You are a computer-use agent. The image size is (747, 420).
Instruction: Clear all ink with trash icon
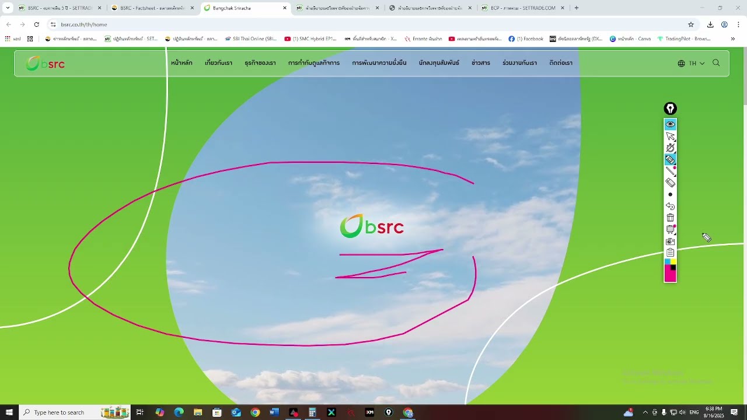coord(670,218)
